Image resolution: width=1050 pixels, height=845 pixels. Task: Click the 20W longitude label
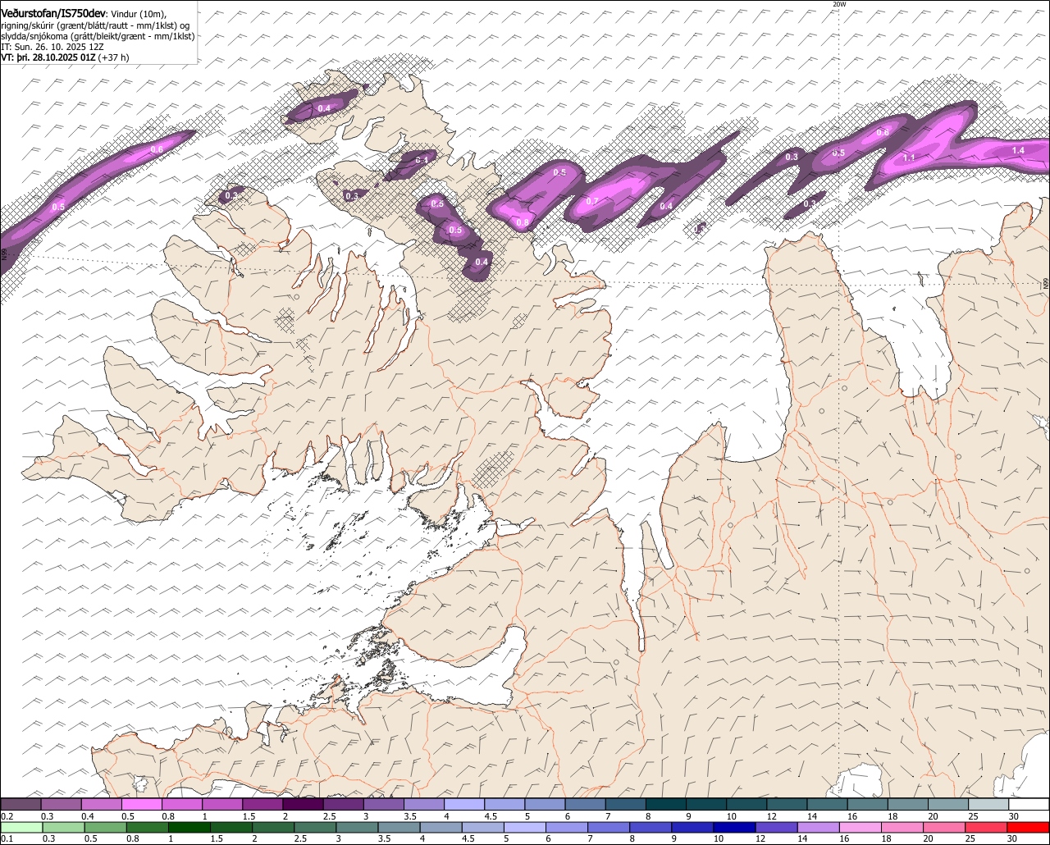(838, 5)
